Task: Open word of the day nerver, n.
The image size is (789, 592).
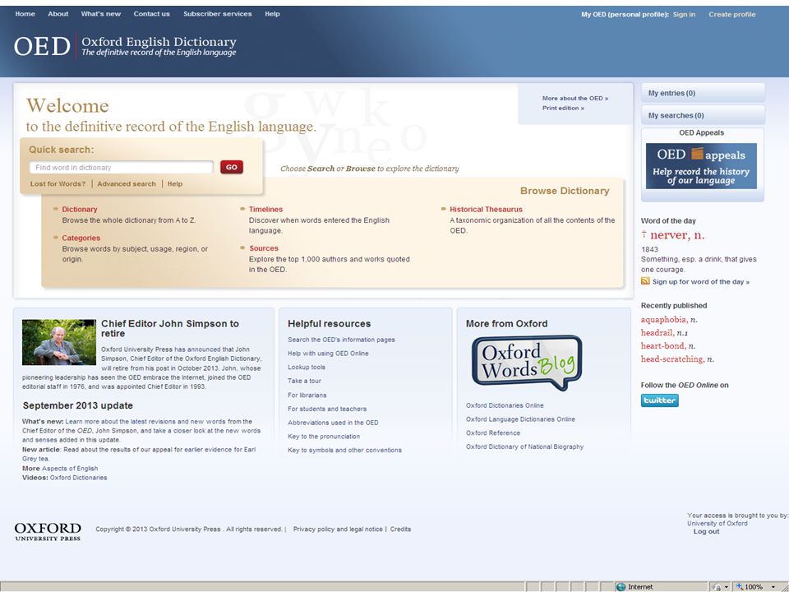Action: click(x=676, y=234)
